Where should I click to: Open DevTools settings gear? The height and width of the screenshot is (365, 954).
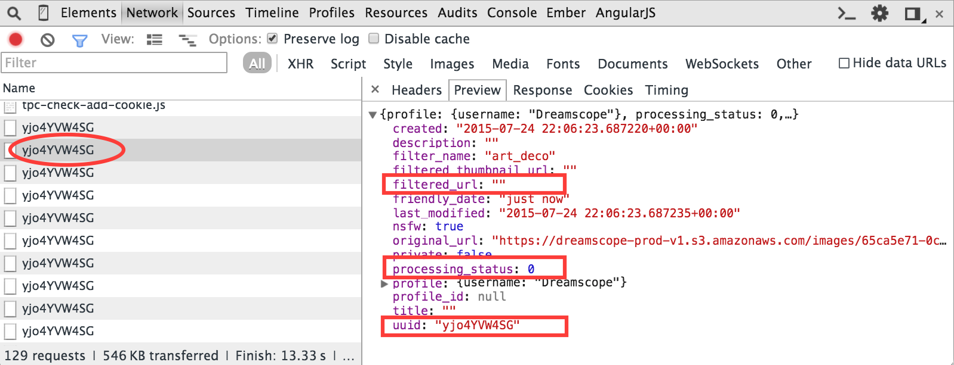pos(879,13)
